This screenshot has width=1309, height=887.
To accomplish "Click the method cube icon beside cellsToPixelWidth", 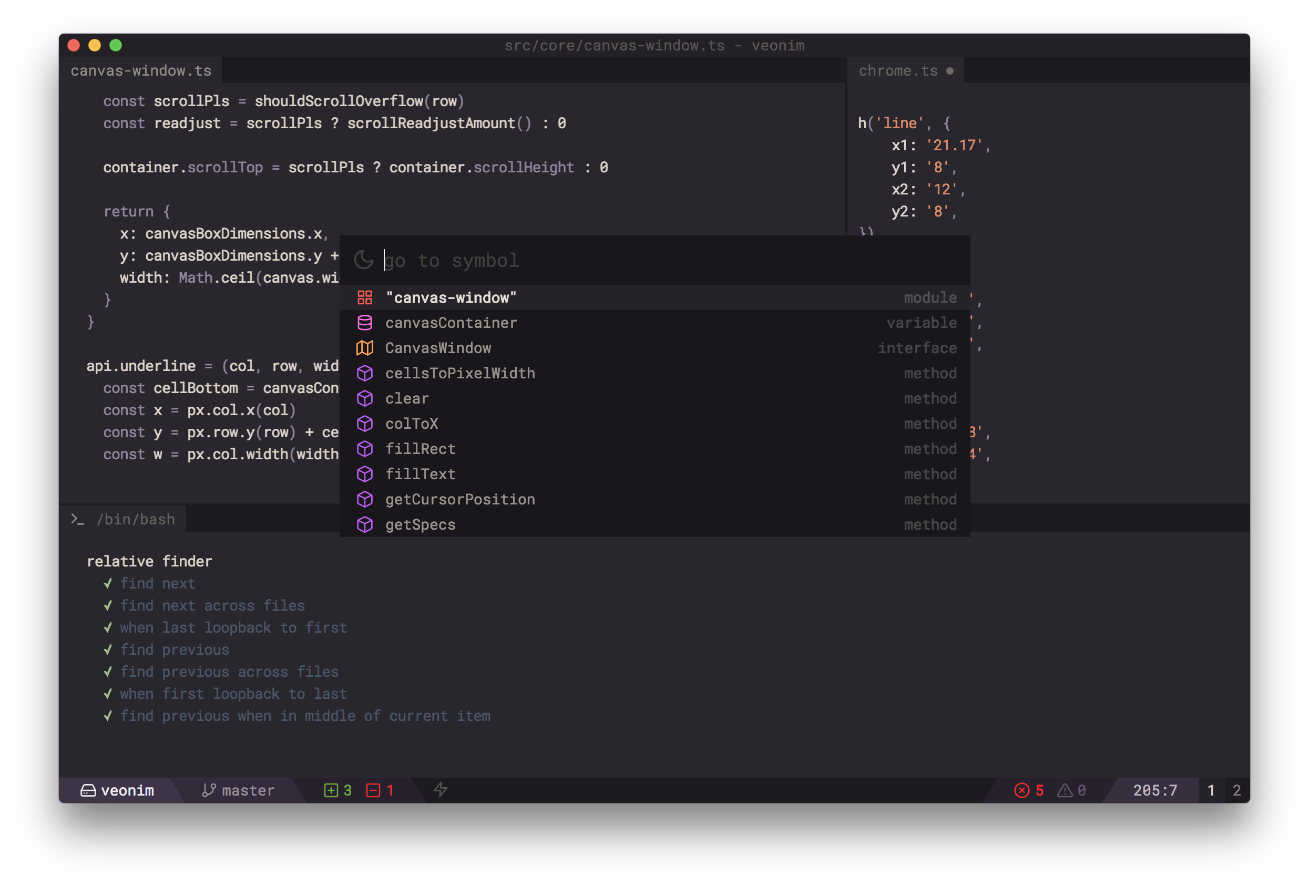I will [x=364, y=374].
